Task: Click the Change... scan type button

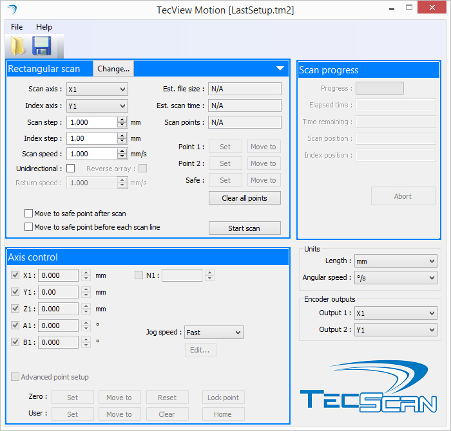Action: 113,69
